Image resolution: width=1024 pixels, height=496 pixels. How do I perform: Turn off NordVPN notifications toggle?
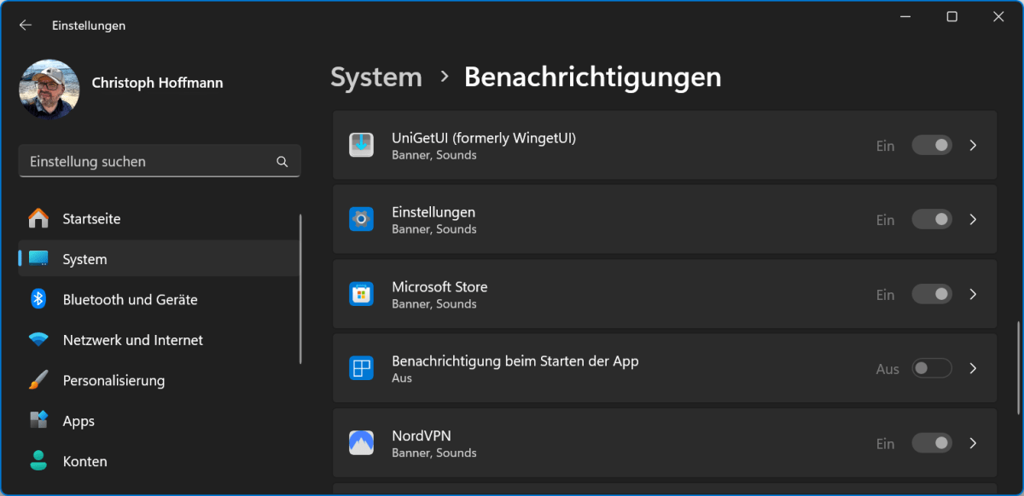931,443
